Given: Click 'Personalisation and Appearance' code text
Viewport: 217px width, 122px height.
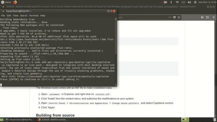Looking at the screenshot, I should (88, 103).
